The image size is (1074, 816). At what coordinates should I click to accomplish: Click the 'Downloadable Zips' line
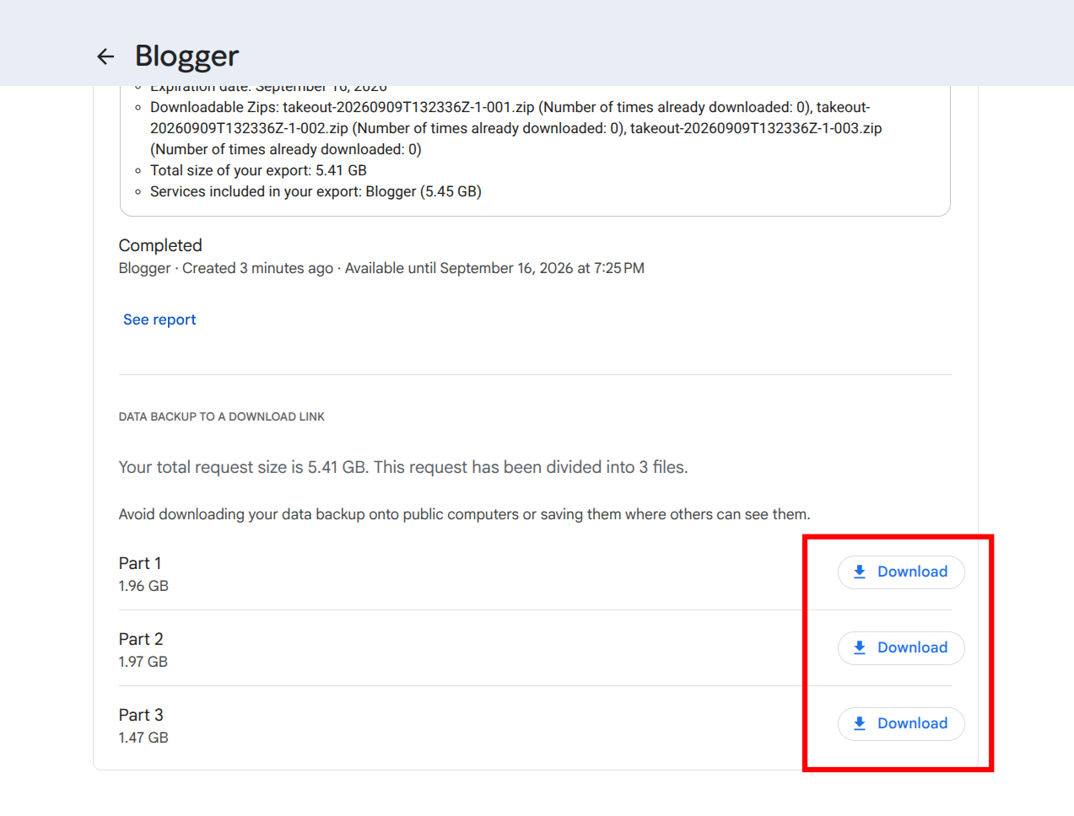tap(516, 128)
